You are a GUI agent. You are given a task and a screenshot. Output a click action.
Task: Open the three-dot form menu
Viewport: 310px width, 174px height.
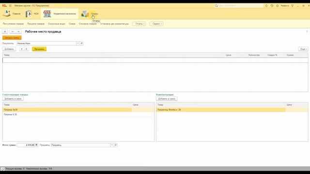[307, 31]
